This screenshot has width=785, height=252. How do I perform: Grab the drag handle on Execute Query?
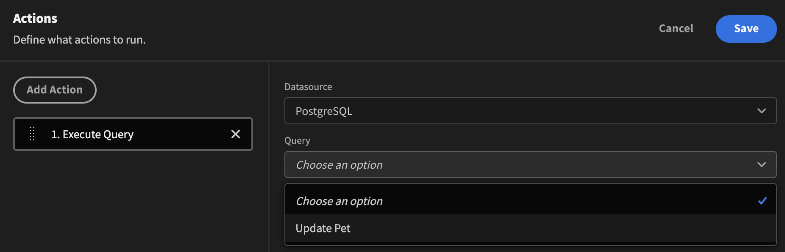(32, 134)
